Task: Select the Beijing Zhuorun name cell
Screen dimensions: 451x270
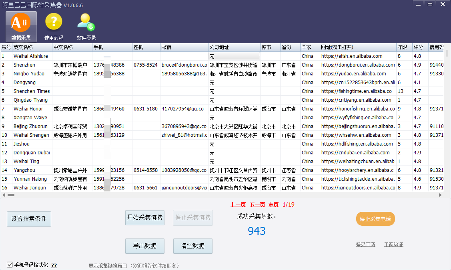Action: pos(32,126)
